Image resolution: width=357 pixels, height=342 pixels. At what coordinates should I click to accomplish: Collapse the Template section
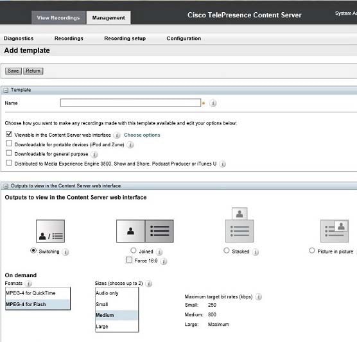(6, 90)
